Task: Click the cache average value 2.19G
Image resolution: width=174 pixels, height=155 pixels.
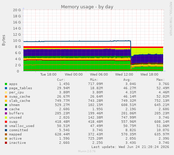Action: 131,109
